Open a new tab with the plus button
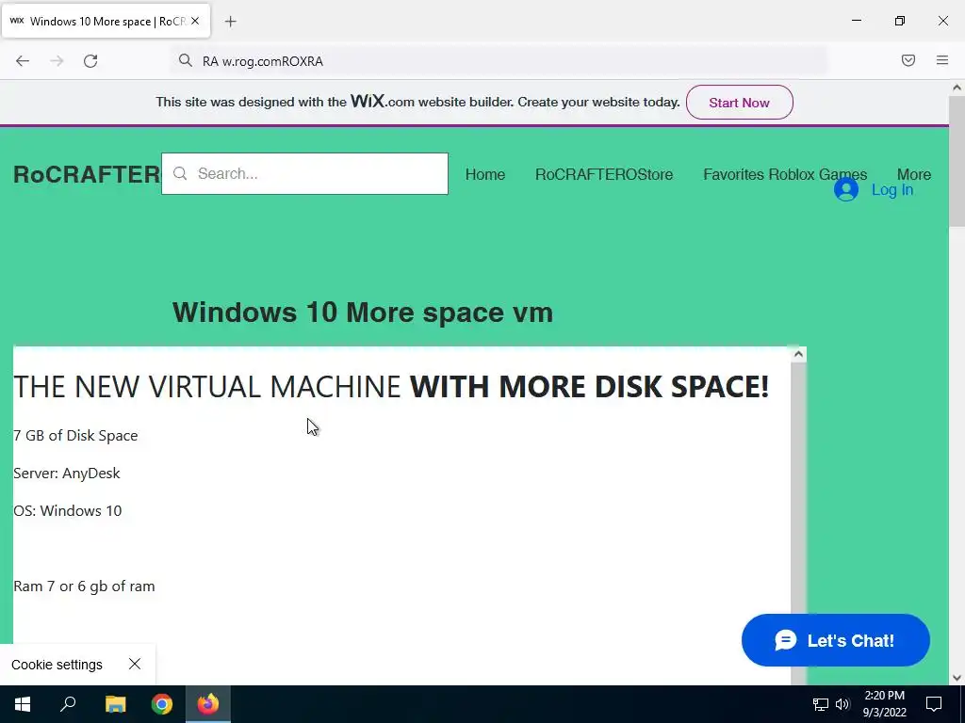 [x=230, y=22]
